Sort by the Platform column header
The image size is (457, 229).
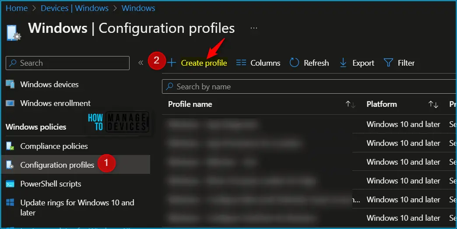point(382,104)
